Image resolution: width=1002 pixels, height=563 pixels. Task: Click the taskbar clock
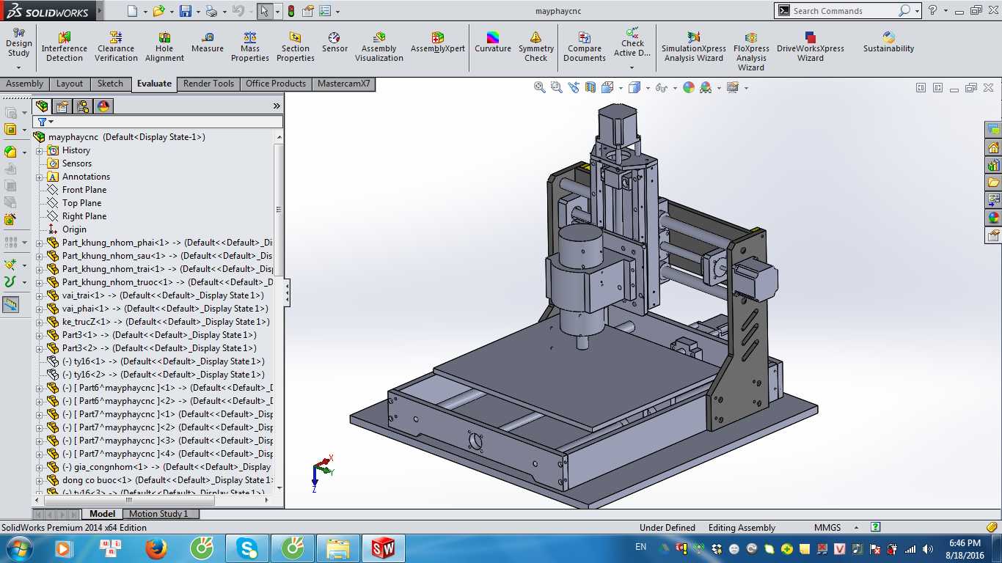pyautogui.click(x=965, y=548)
